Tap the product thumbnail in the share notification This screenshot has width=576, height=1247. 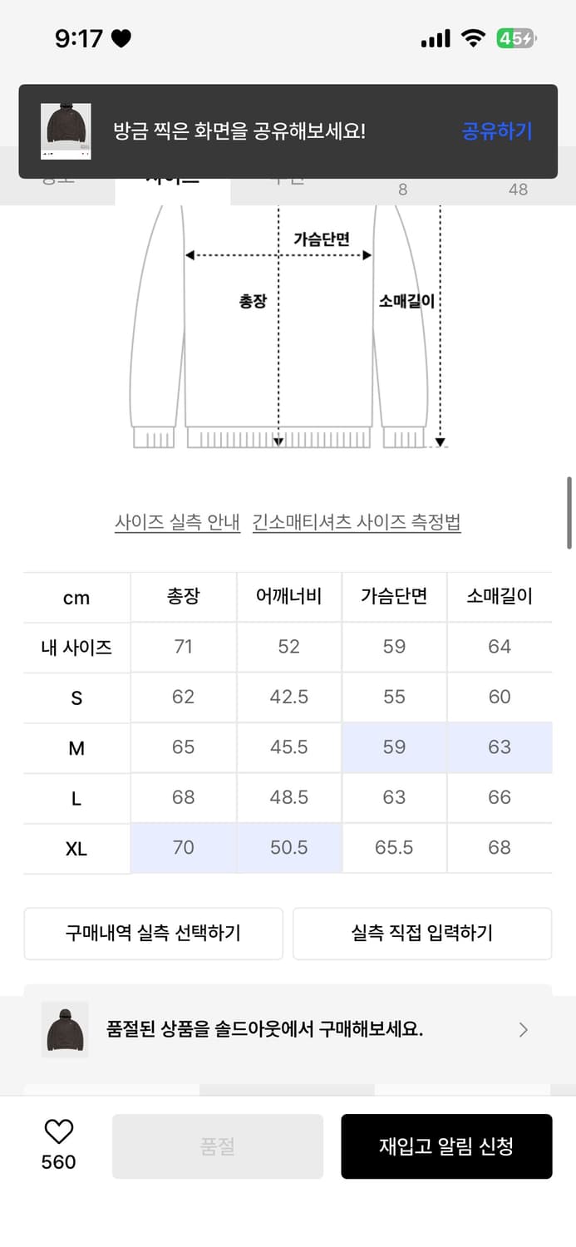pyautogui.click(x=66, y=130)
